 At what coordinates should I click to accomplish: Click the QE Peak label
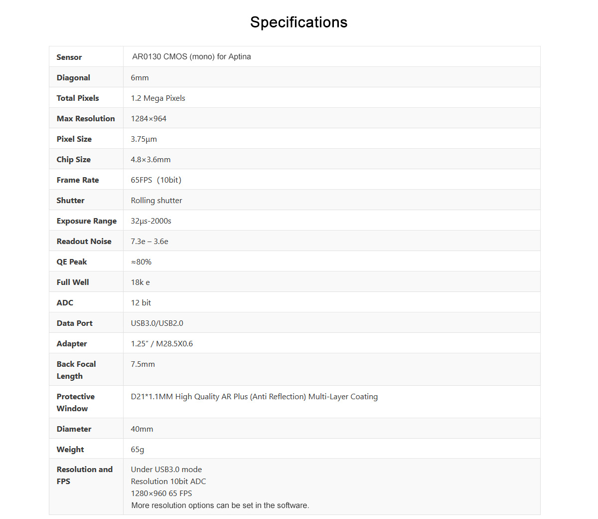pyautogui.click(x=72, y=262)
